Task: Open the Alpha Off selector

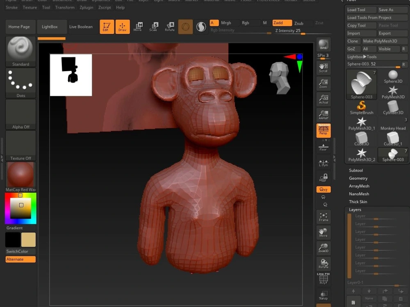Action: (20, 114)
